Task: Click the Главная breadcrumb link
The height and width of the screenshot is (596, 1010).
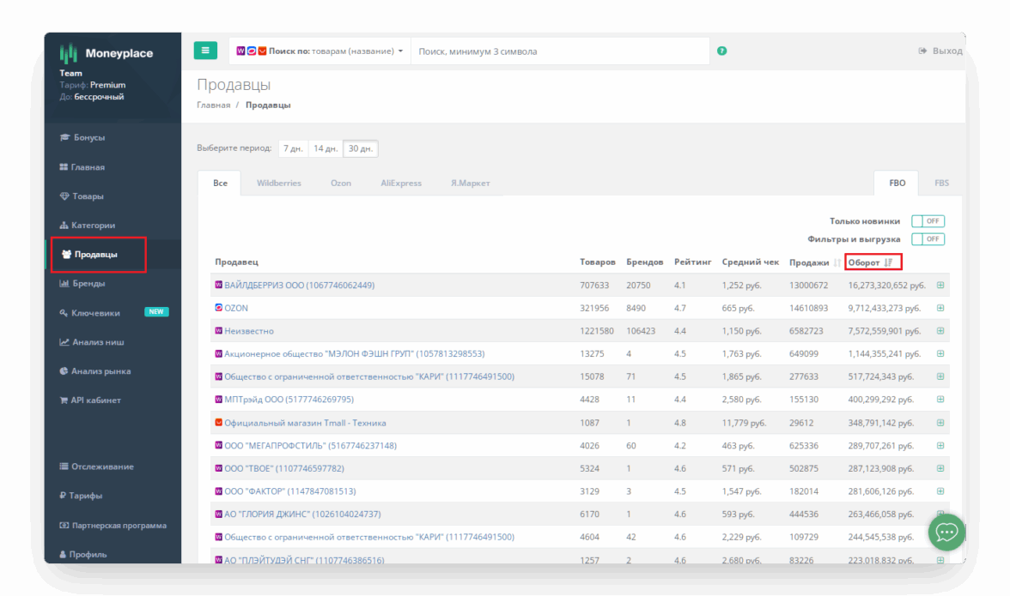Action: pyautogui.click(x=213, y=105)
